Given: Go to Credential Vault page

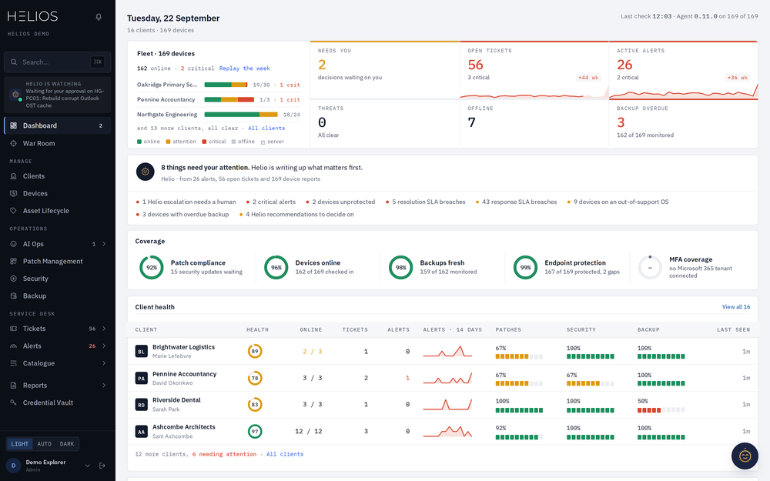Looking at the screenshot, I should click(x=58, y=403).
